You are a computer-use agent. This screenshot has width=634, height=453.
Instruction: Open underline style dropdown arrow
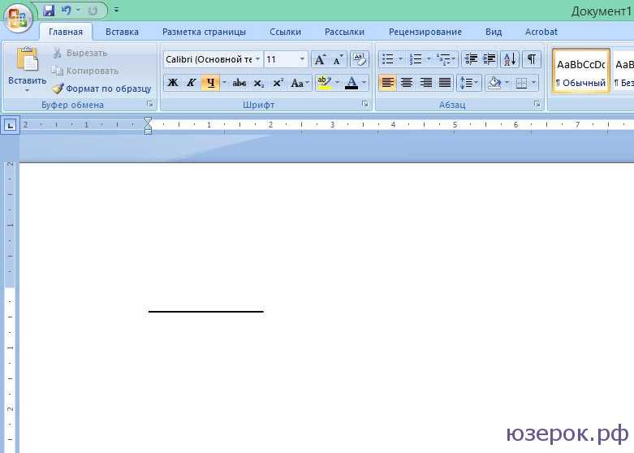pyautogui.click(x=224, y=83)
